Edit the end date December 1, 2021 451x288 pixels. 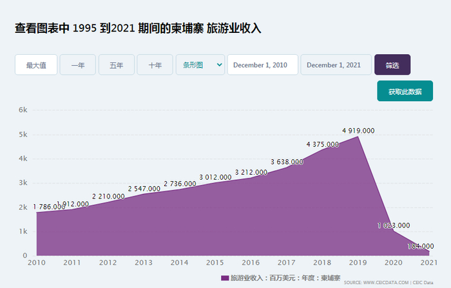tap(336, 65)
